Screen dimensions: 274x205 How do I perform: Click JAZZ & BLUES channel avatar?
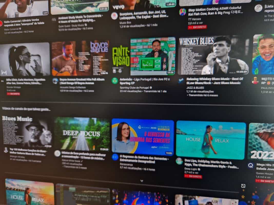[181, 81]
